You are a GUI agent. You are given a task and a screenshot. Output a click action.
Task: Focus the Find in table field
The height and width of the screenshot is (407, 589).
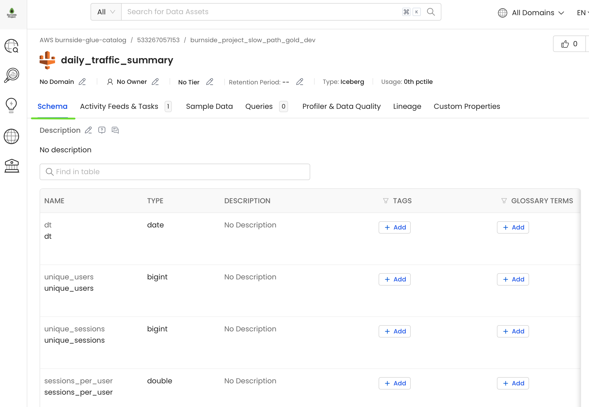[175, 172]
